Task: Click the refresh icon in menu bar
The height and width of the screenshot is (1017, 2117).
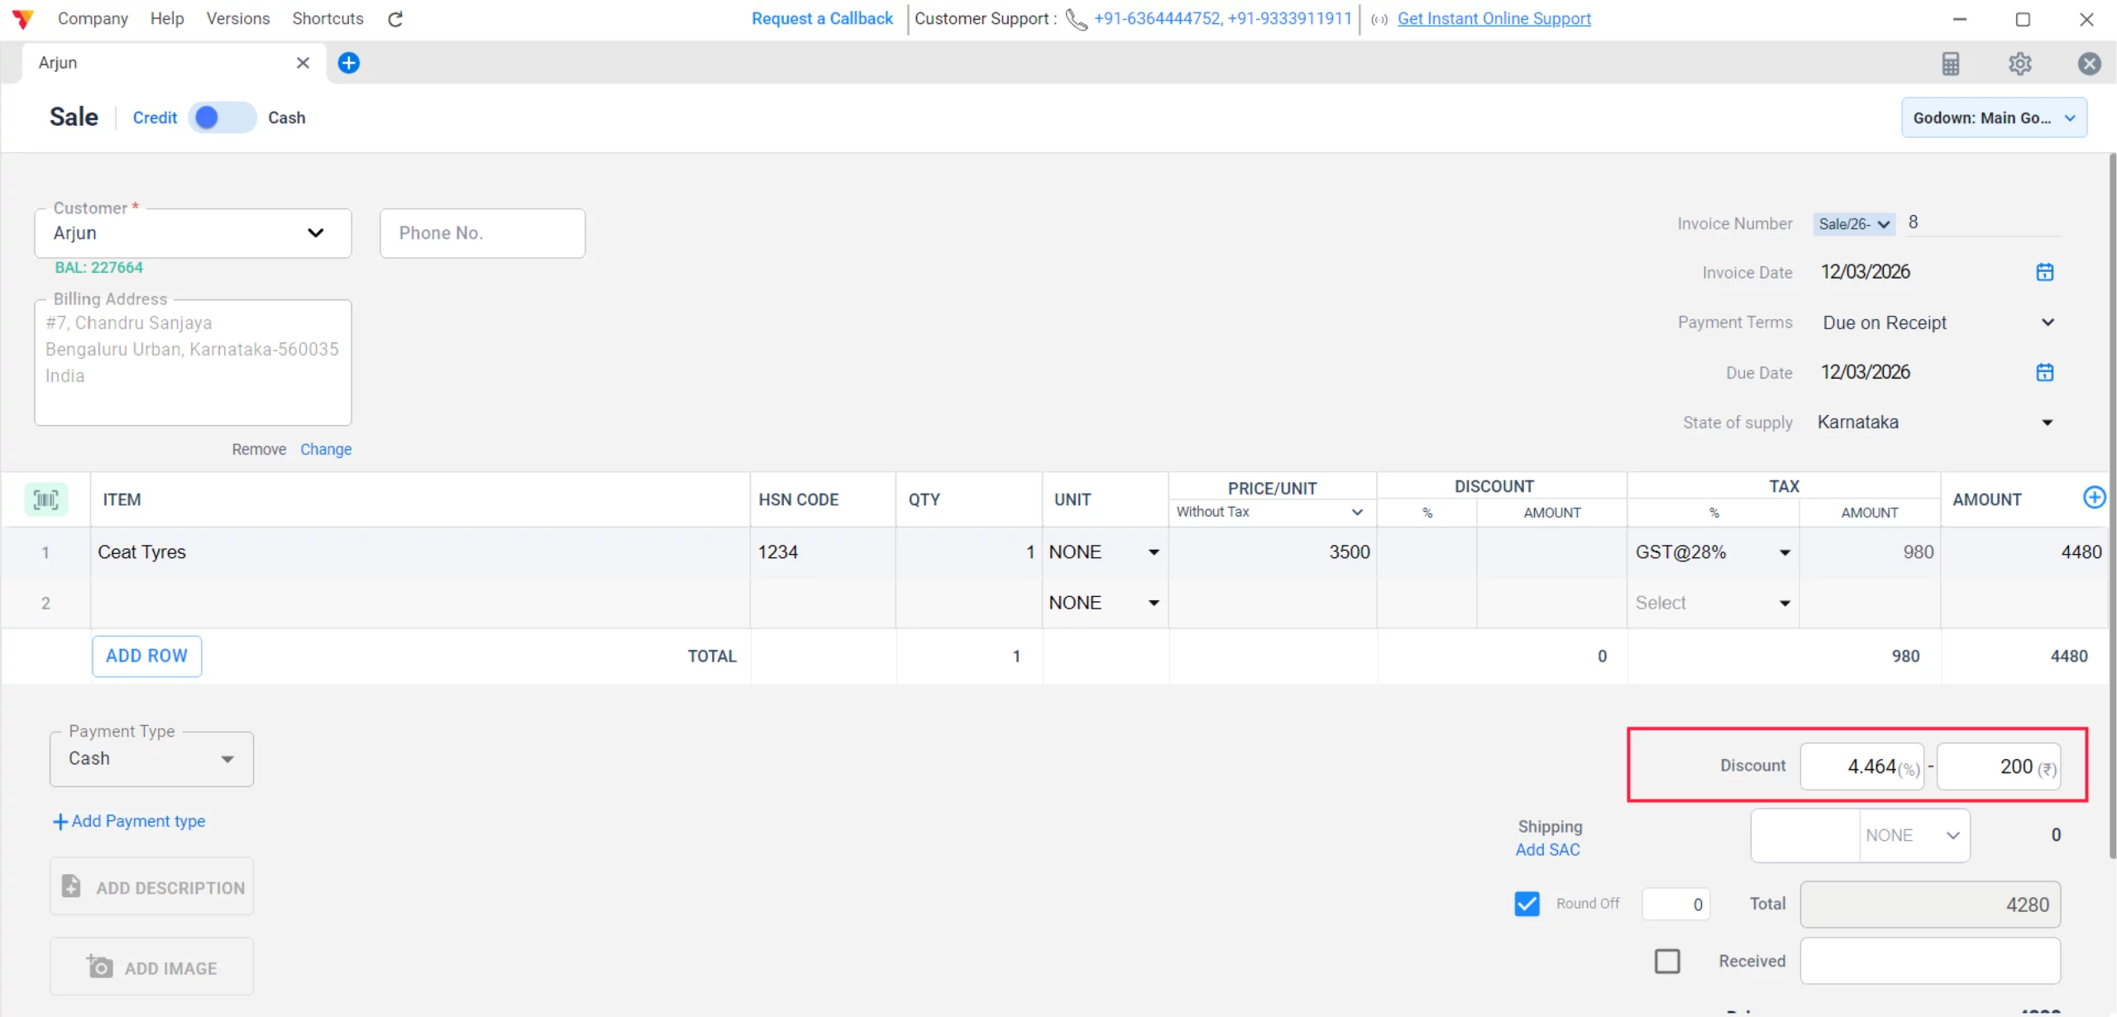Action: pos(395,19)
